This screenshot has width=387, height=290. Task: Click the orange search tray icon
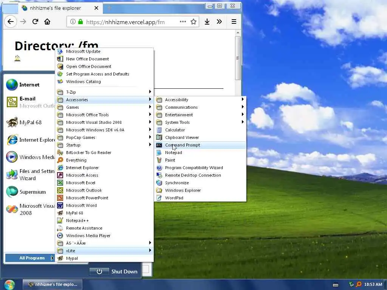click(x=359, y=284)
